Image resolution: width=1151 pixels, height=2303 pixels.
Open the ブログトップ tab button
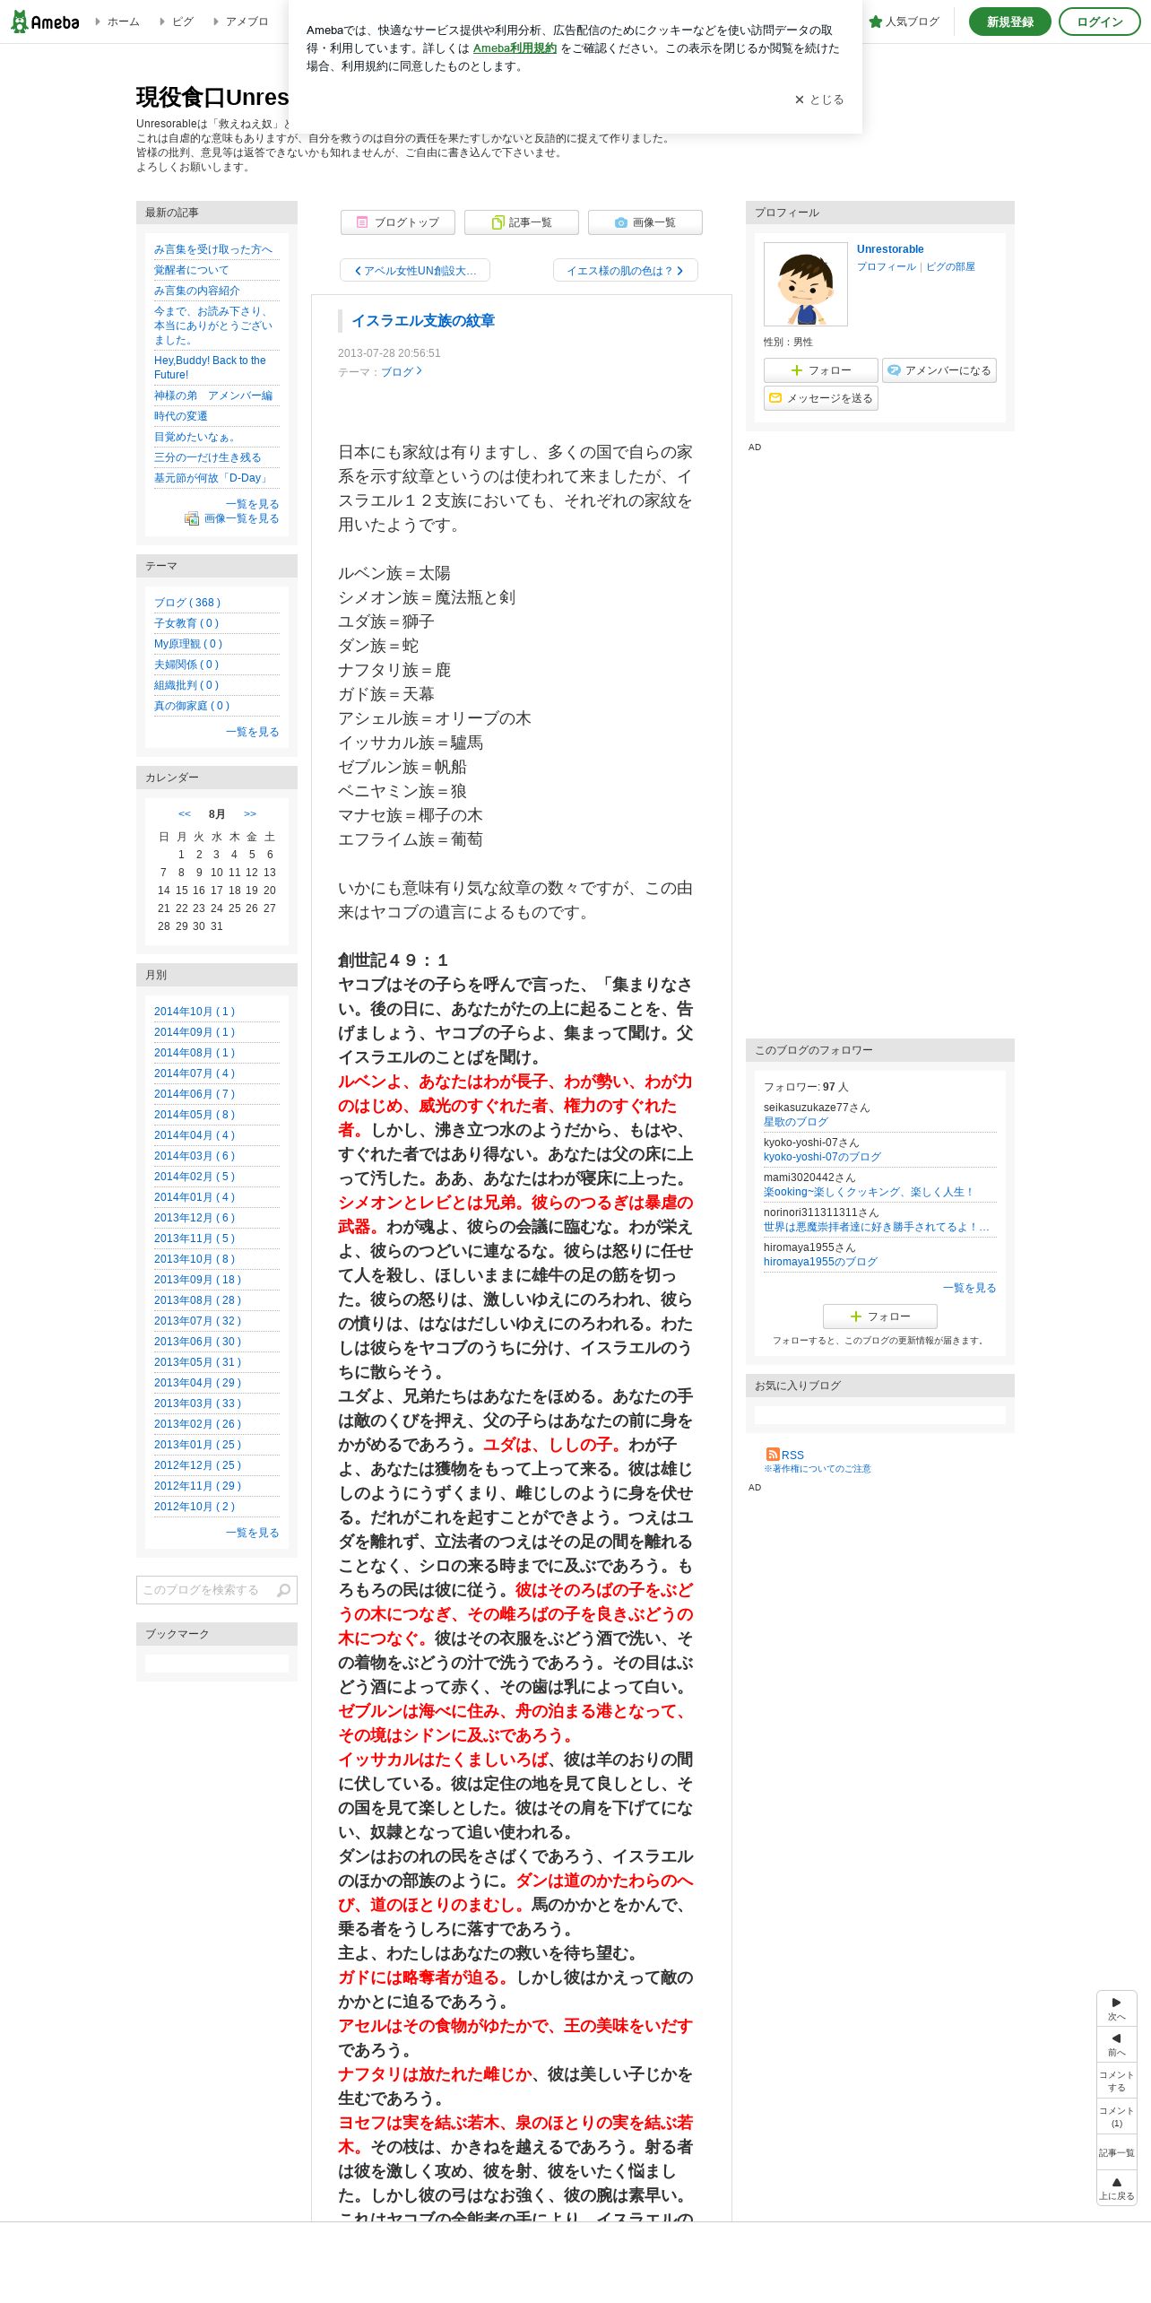(398, 222)
